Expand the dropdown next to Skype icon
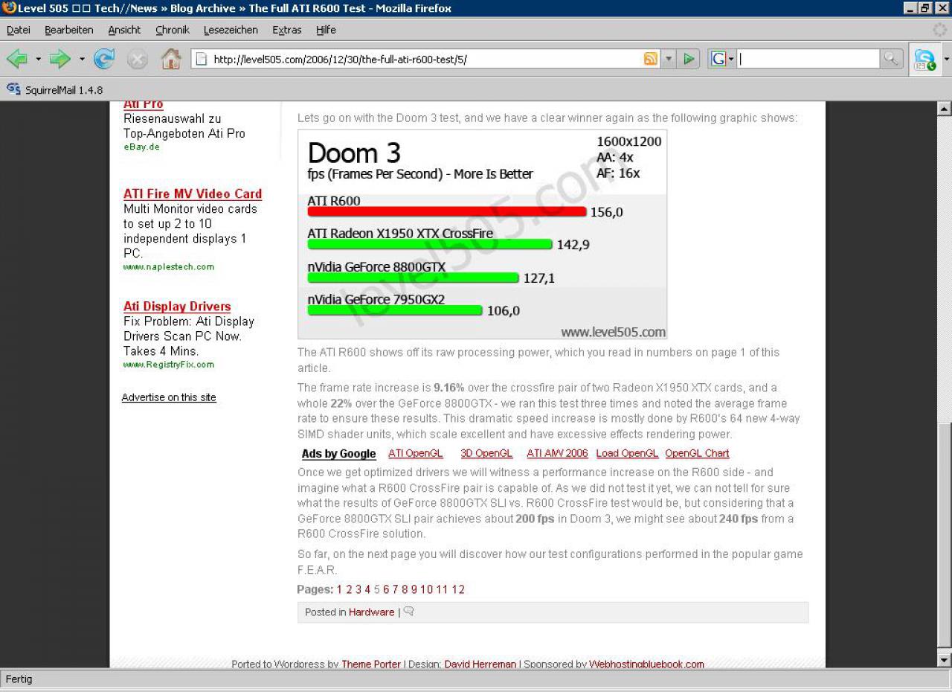Screen dimensions: 952x692 (946, 60)
